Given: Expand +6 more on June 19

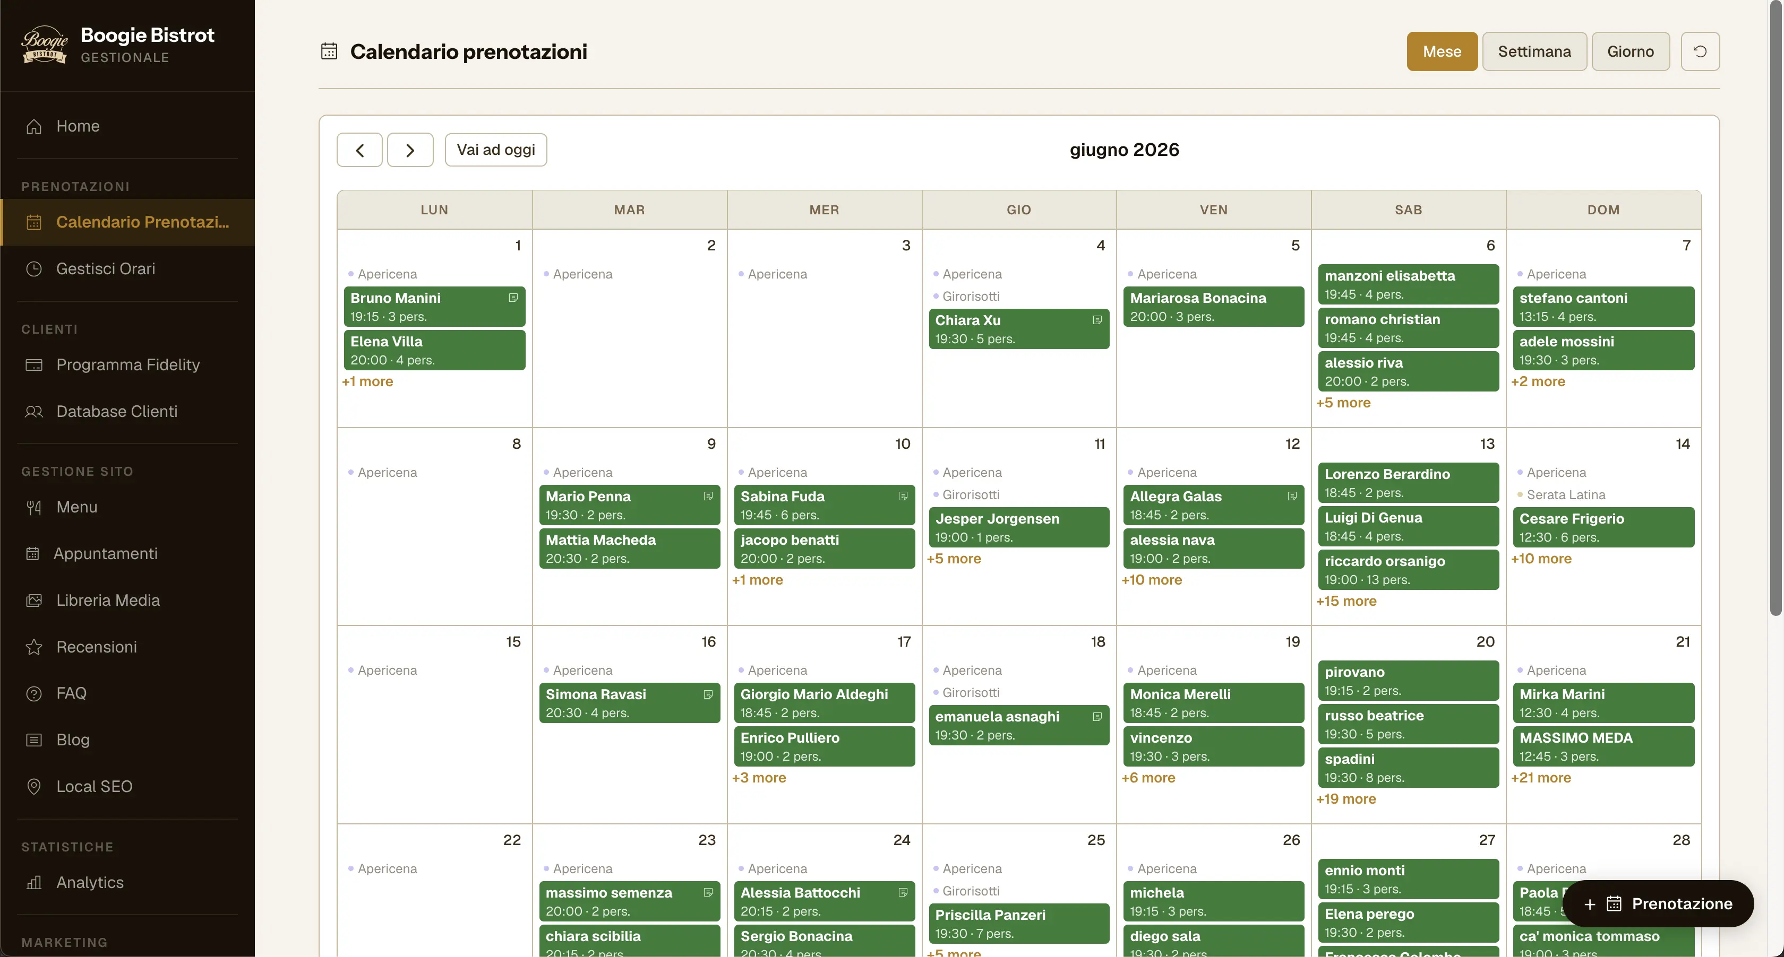Looking at the screenshot, I should click(x=1148, y=778).
